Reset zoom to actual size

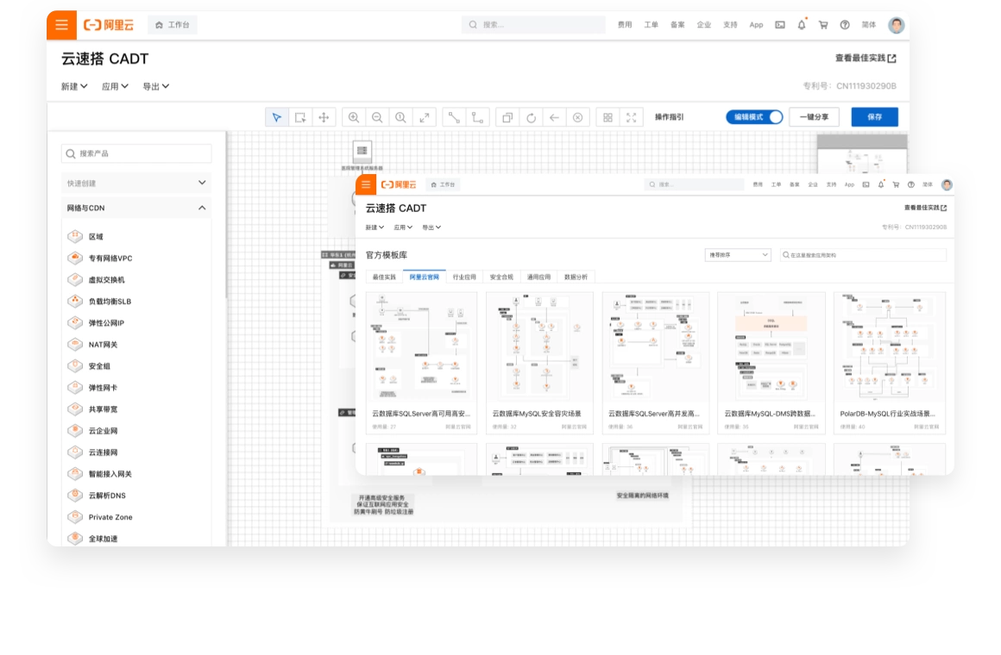[x=400, y=117]
